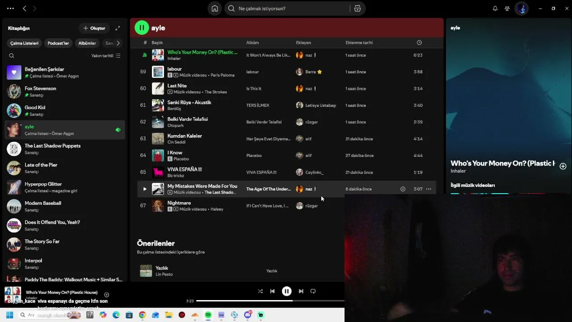Sort tracks by Başlık column
The height and width of the screenshot is (322, 572).
(x=157, y=42)
